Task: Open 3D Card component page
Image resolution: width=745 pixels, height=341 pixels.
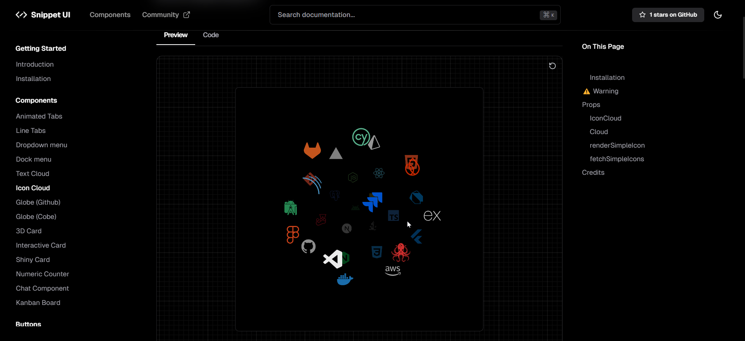Action: point(29,231)
